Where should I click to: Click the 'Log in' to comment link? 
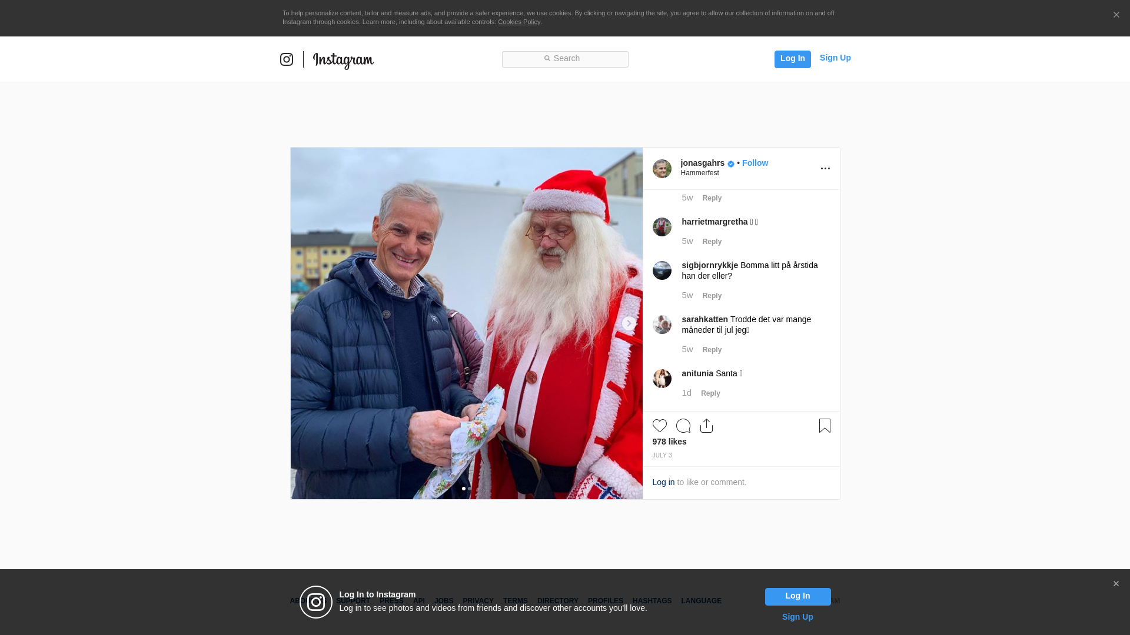click(663, 482)
